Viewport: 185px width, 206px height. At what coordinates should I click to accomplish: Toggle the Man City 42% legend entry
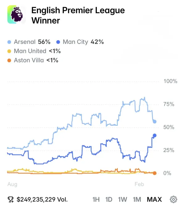[80, 42]
